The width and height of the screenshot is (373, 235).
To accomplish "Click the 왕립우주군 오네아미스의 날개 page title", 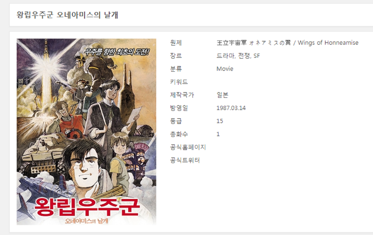I will click(x=67, y=15).
